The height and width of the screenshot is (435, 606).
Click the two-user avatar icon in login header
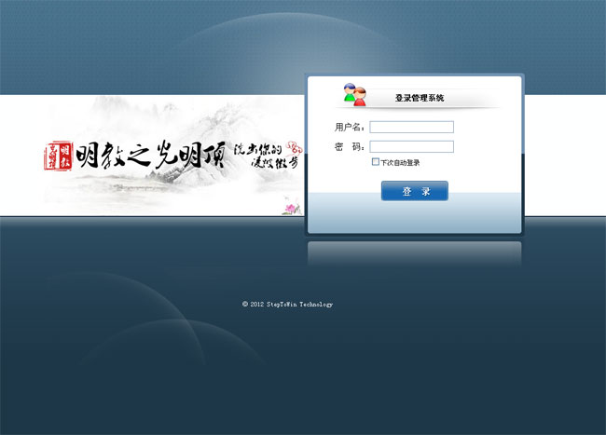pos(354,95)
